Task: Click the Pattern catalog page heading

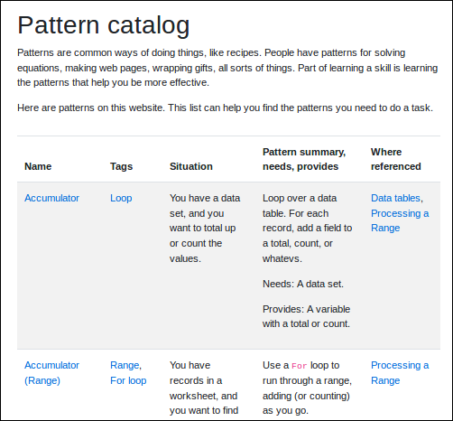Action: [x=103, y=25]
